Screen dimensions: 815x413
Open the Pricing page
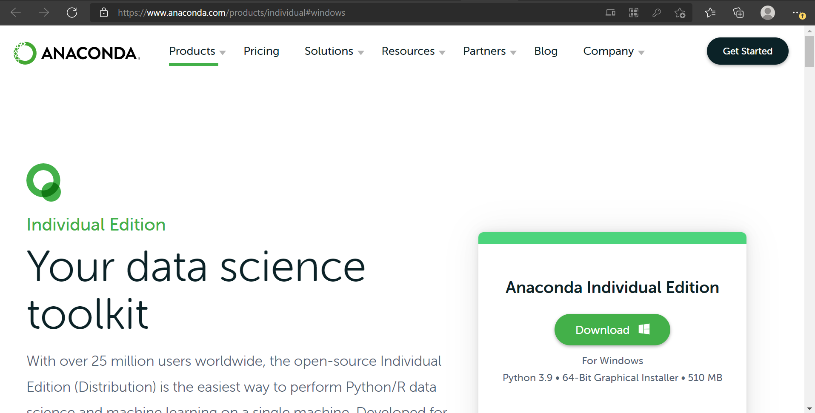(261, 51)
